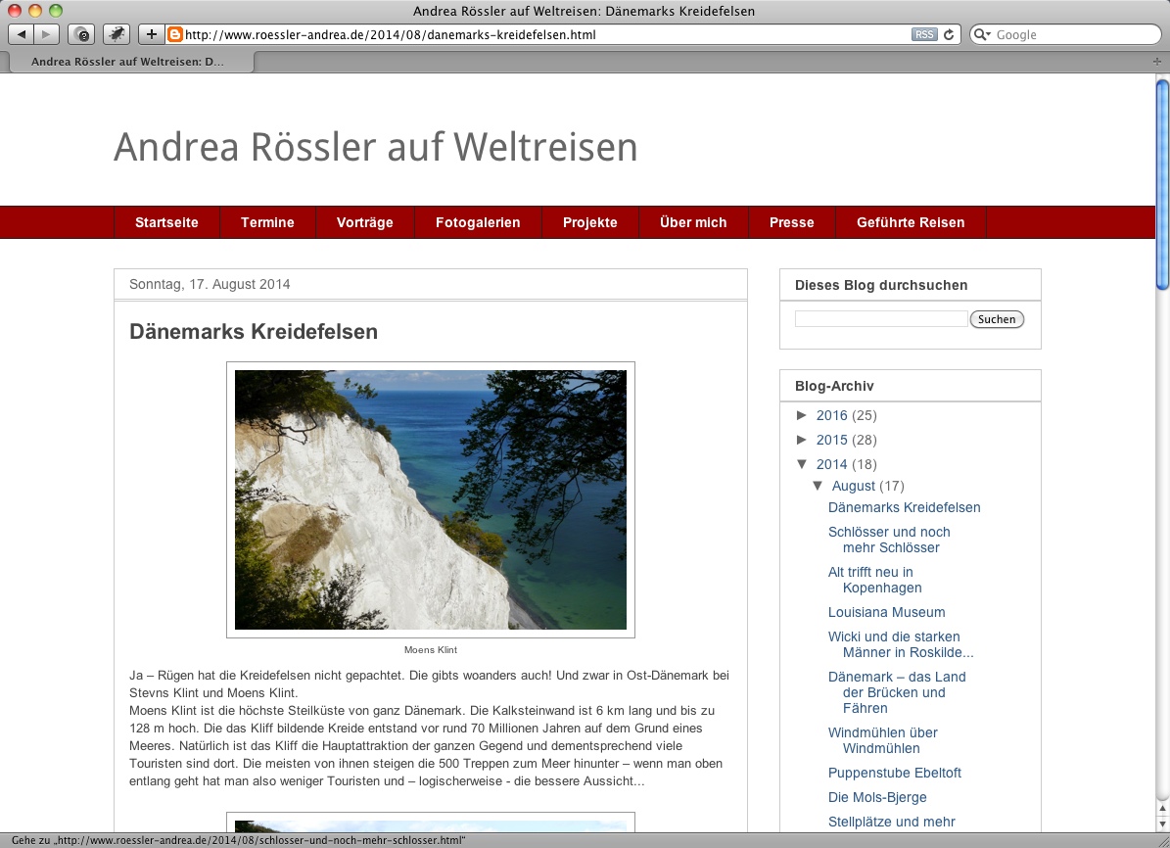The width and height of the screenshot is (1170, 848).
Task: Click the rocket icon in the browser toolbar
Action: [x=116, y=33]
